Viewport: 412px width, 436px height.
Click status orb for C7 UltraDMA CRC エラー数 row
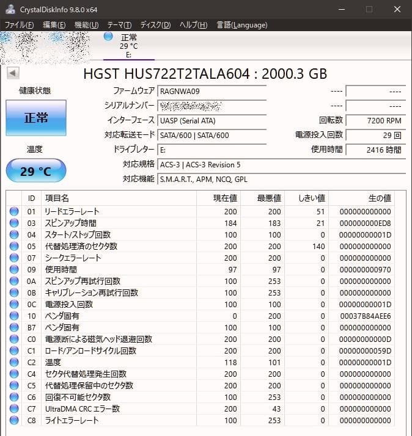coord(14,409)
